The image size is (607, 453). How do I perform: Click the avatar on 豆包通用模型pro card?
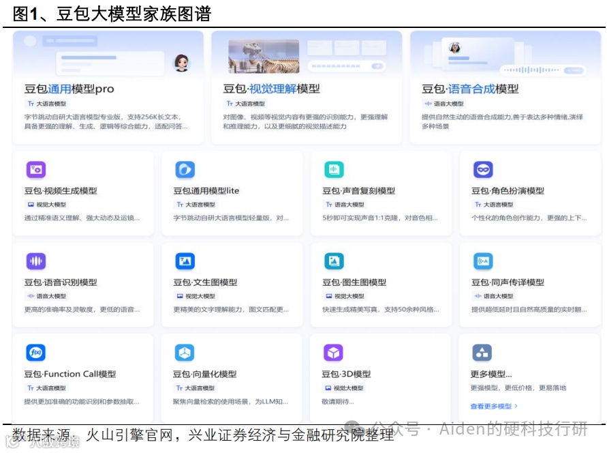click(182, 63)
